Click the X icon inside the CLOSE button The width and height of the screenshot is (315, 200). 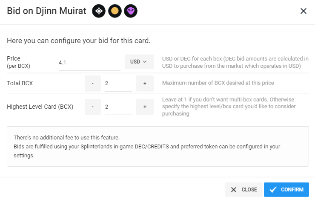tap(233, 189)
